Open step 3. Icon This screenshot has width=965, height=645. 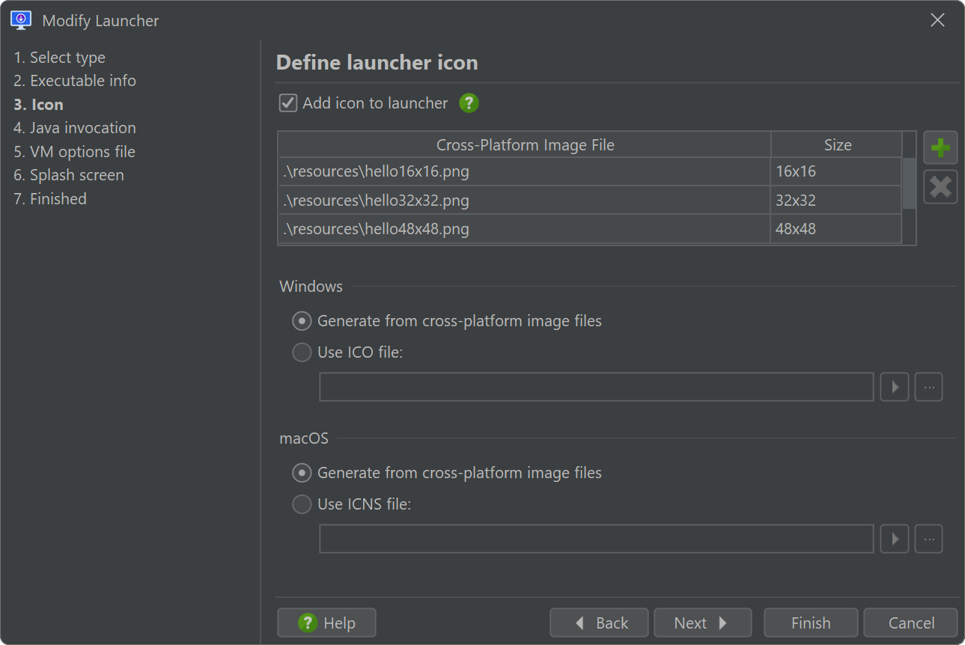pos(39,105)
